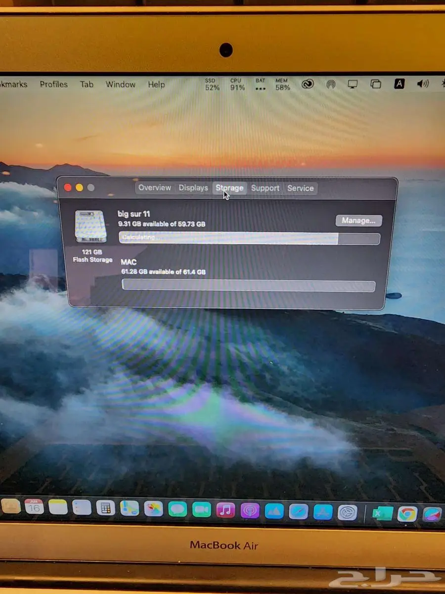Launch Messages from the Dock
The image size is (445, 594).
(x=178, y=509)
